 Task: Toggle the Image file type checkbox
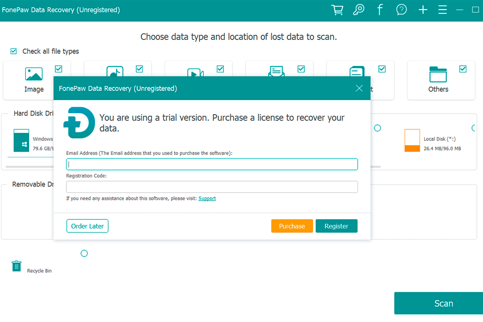59,68
